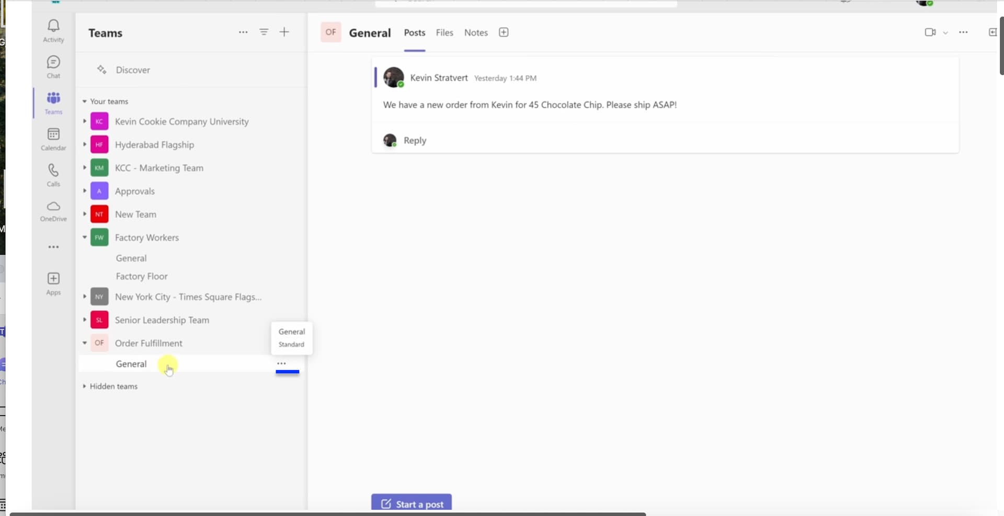Expand the Senior Leadership Team

point(84,320)
